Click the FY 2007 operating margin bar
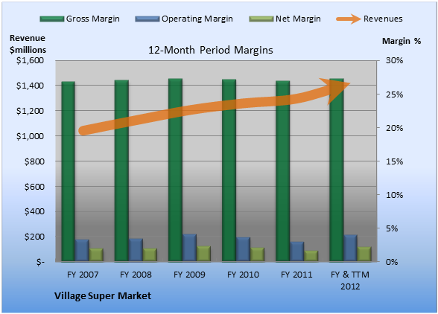This screenshot has width=438, height=314. tap(82, 250)
